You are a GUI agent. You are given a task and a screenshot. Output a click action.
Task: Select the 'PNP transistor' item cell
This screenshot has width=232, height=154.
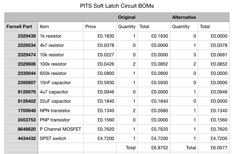click(60, 120)
